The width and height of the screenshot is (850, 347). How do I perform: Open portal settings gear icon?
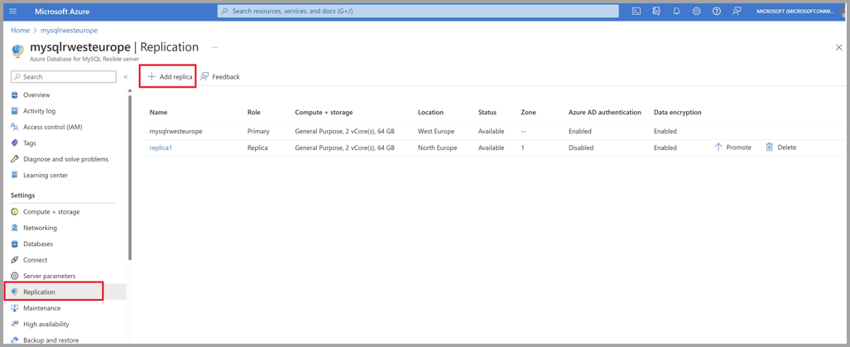(696, 12)
